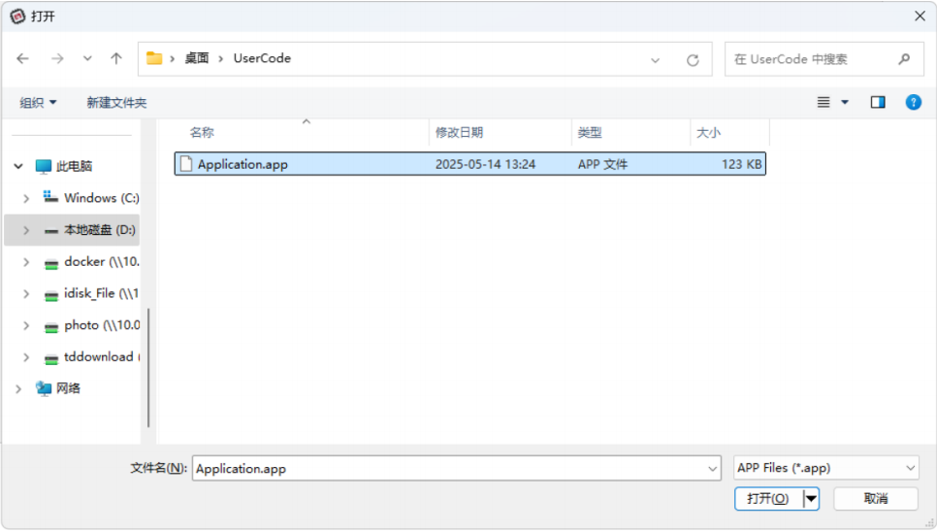Open recent locations dropdown arrow

coord(87,59)
